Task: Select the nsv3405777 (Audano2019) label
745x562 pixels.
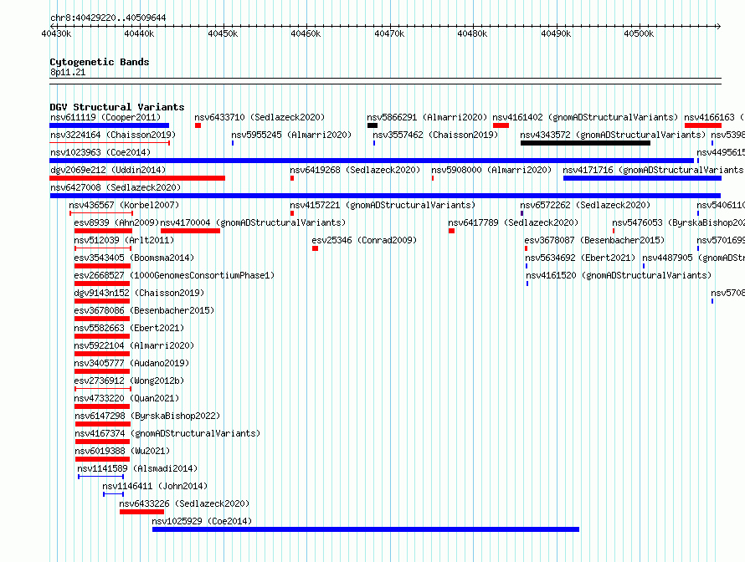Action: (131, 363)
